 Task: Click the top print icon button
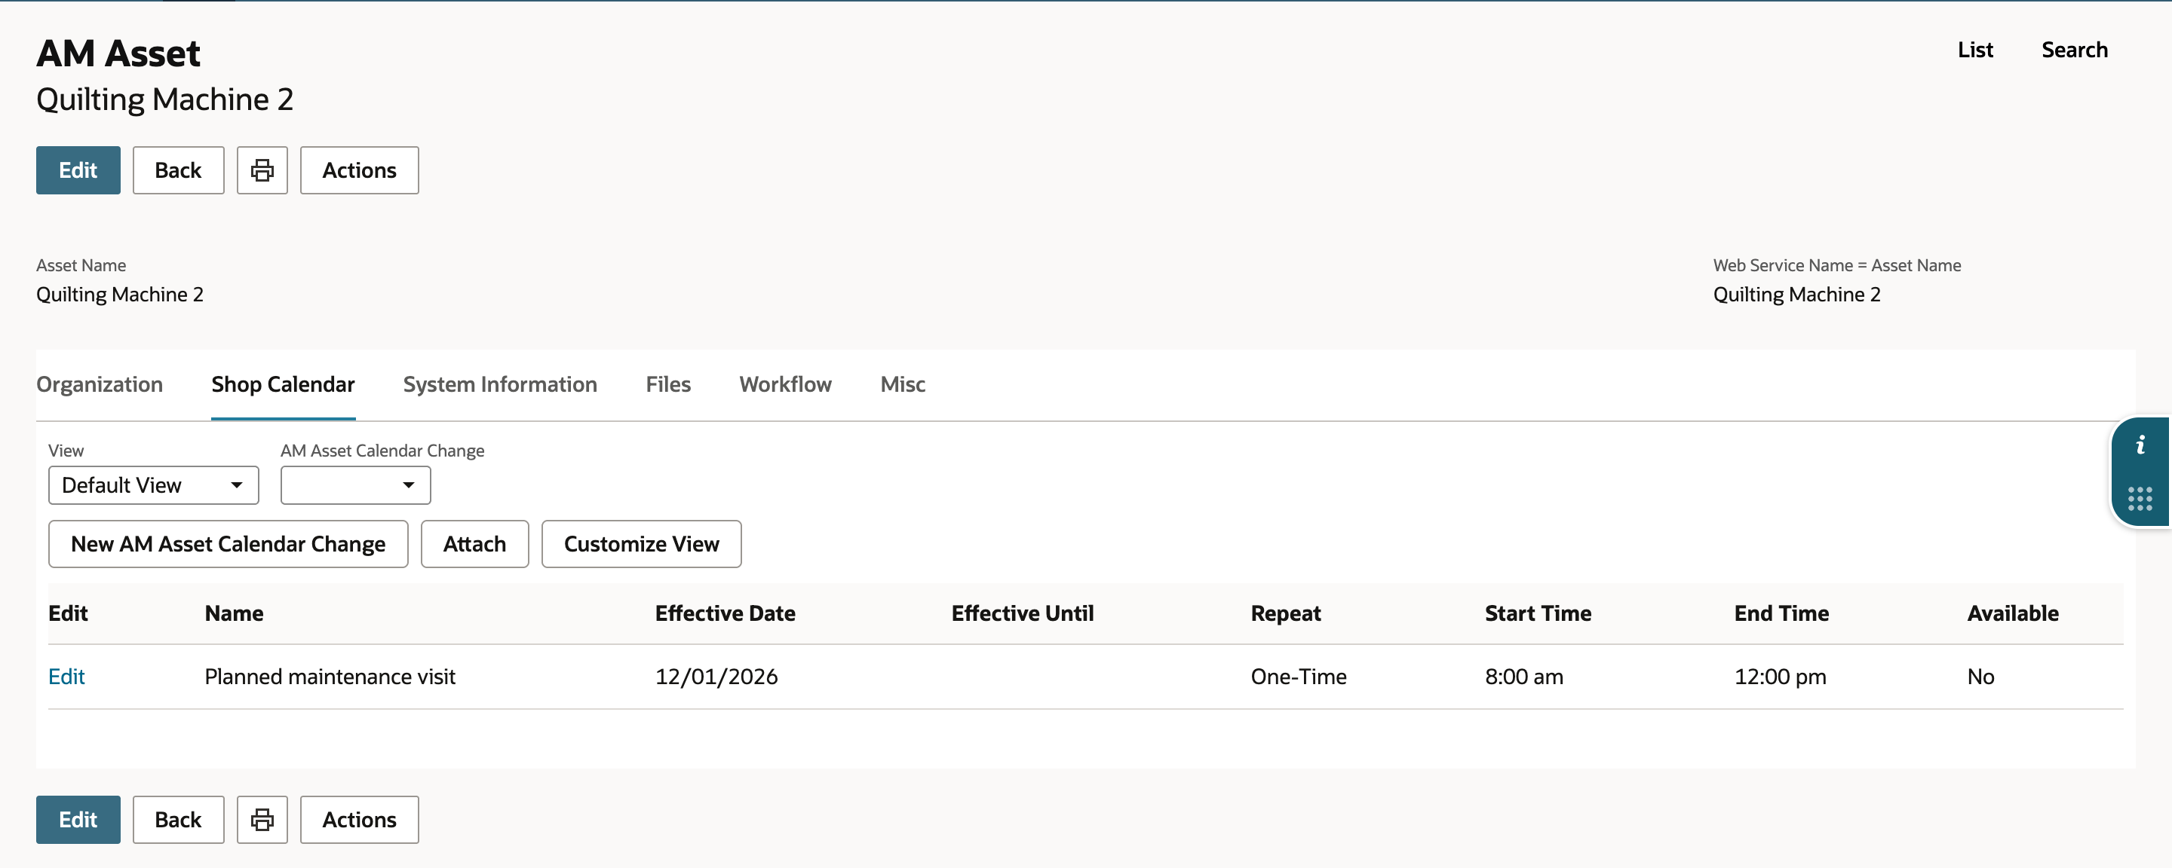click(262, 170)
